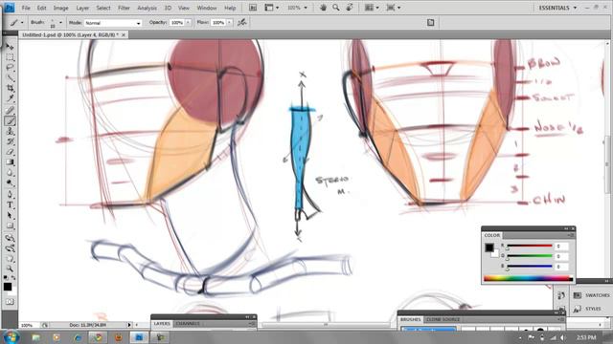Switch to the Channels tab
The image size is (613, 344).
[x=188, y=324]
